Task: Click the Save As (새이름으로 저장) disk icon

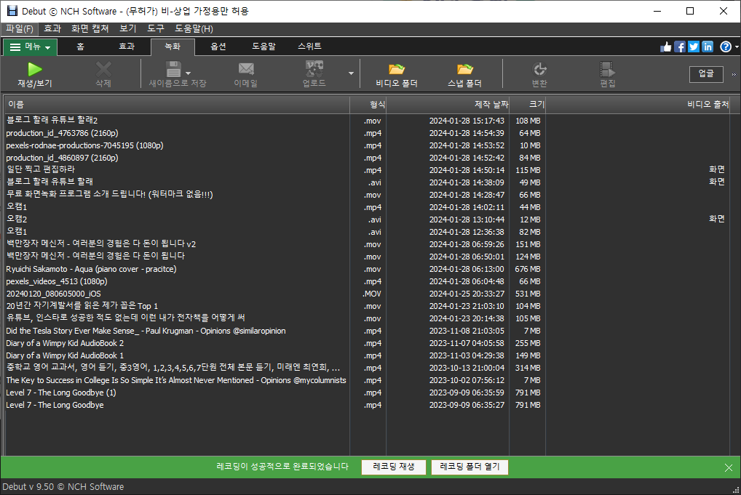Action: click(x=173, y=69)
